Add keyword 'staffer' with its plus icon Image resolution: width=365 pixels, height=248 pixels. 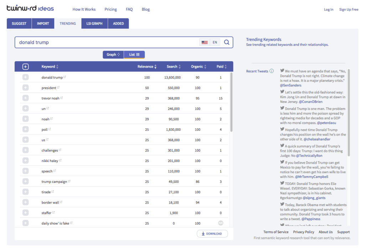[x=25, y=213]
